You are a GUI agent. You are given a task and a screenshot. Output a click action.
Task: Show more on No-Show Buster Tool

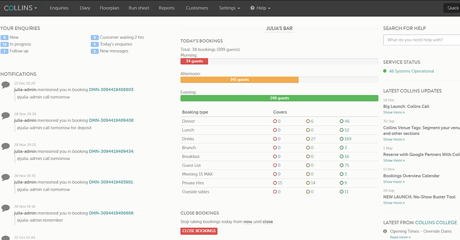(394, 203)
